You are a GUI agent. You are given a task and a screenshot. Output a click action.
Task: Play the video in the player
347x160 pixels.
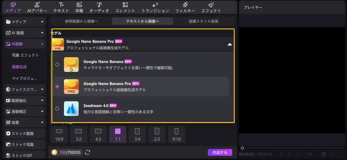click(x=290, y=154)
